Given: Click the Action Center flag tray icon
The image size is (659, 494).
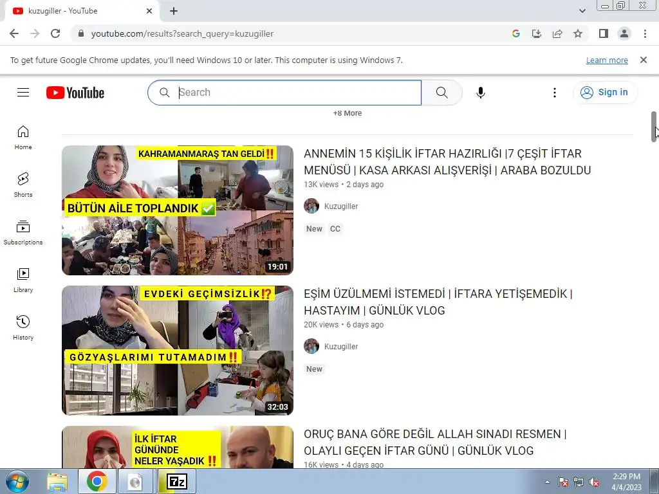Looking at the screenshot, I should coord(562,482).
